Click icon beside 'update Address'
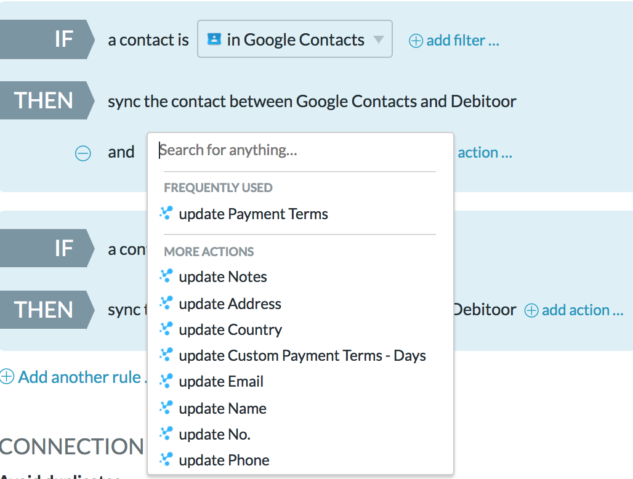The height and width of the screenshot is (479, 633). pyautogui.click(x=166, y=303)
